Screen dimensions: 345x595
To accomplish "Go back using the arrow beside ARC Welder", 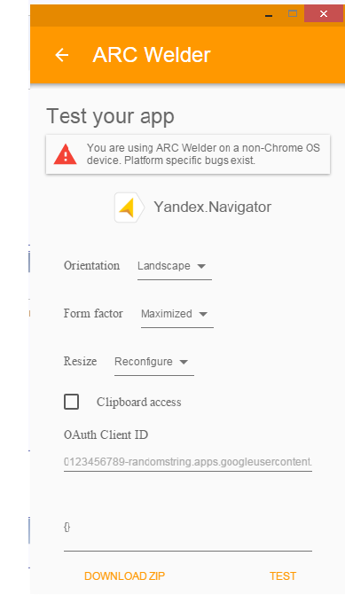I will click(62, 55).
